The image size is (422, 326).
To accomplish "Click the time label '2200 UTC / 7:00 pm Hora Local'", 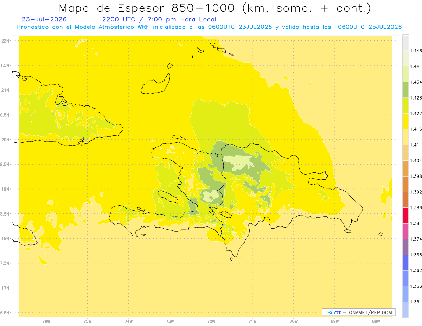I will tap(159, 19).
